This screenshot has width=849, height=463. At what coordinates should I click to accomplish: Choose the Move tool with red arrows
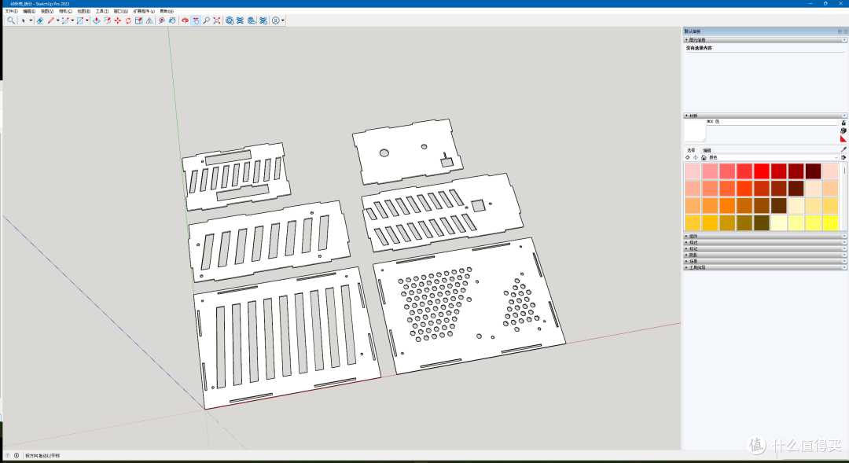point(117,20)
